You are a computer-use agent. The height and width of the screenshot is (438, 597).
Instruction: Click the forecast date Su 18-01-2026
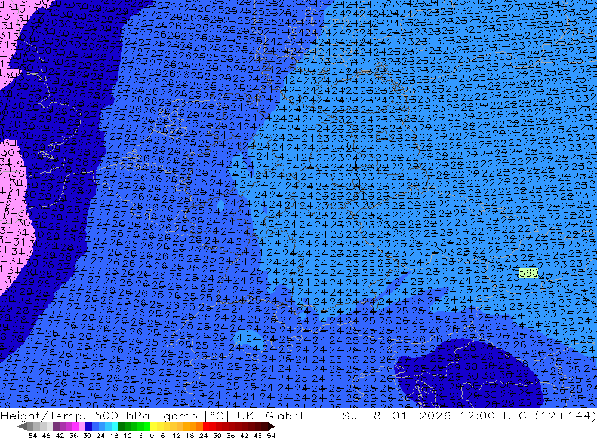click(397, 415)
